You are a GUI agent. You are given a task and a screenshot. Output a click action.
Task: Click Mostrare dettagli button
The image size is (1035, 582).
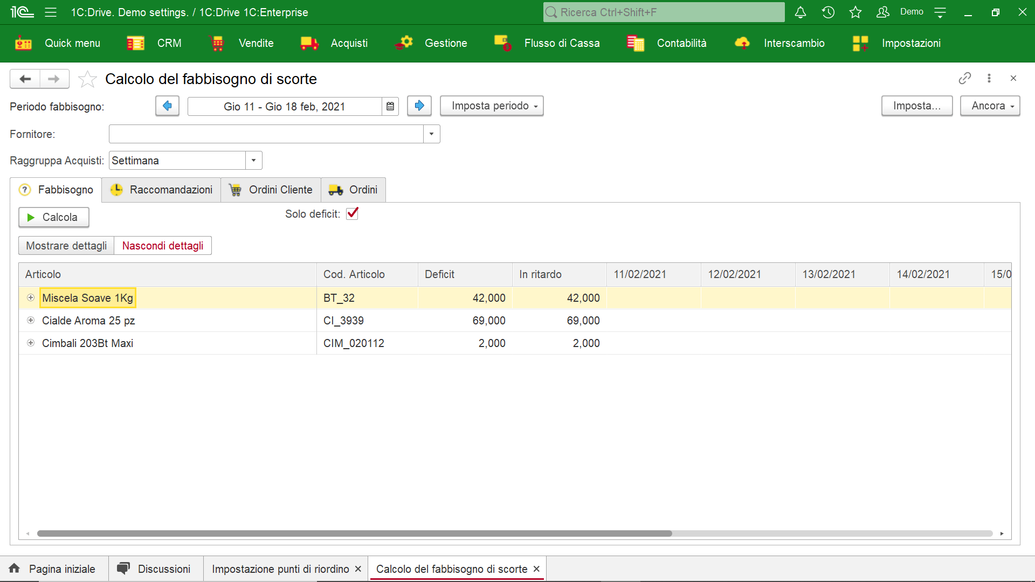click(x=66, y=246)
